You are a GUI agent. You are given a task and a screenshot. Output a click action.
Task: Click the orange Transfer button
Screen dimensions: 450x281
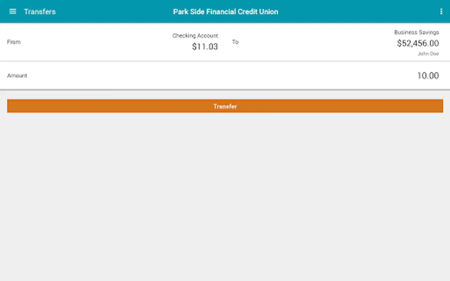[225, 106]
